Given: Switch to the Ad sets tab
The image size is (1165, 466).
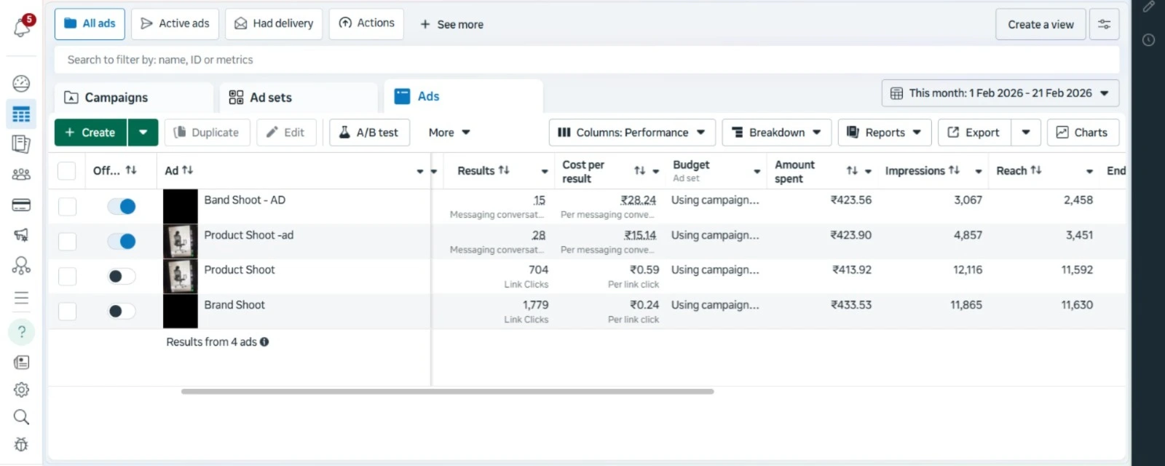Looking at the screenshot, I should (299, 98).
